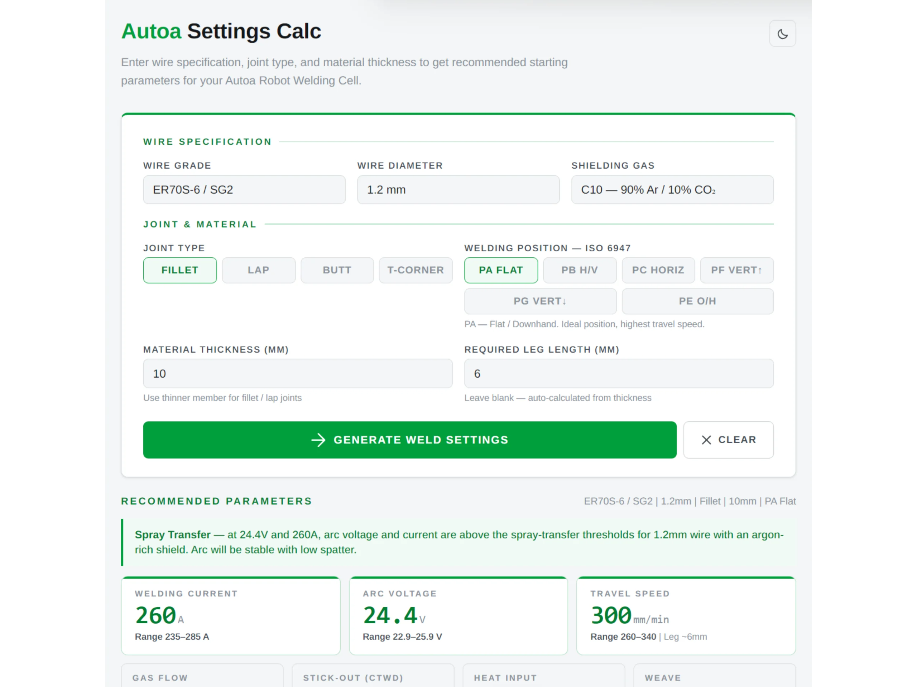Click the Heat Input card label
The height and width of the screenshot is (687, 917).
505,678
